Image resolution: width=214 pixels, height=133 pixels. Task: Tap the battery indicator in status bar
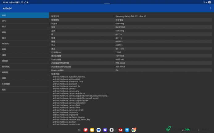(x=209, y=2)
